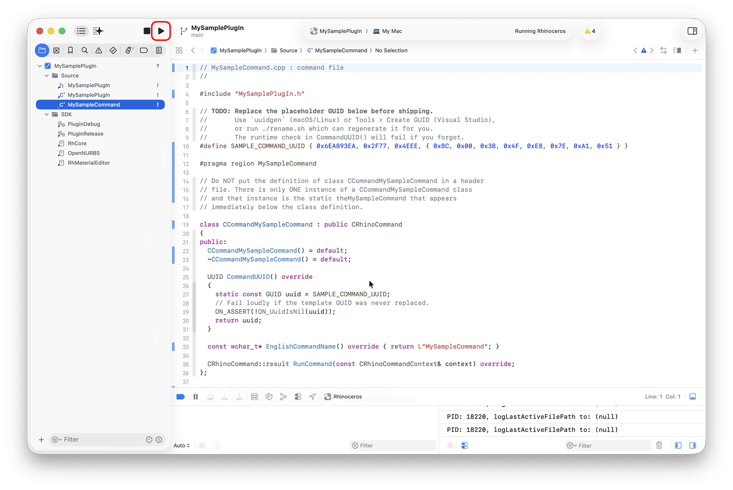733x490 pixels.
Task: Show the 4 warnings indicator
Action: tap(590, 31)
